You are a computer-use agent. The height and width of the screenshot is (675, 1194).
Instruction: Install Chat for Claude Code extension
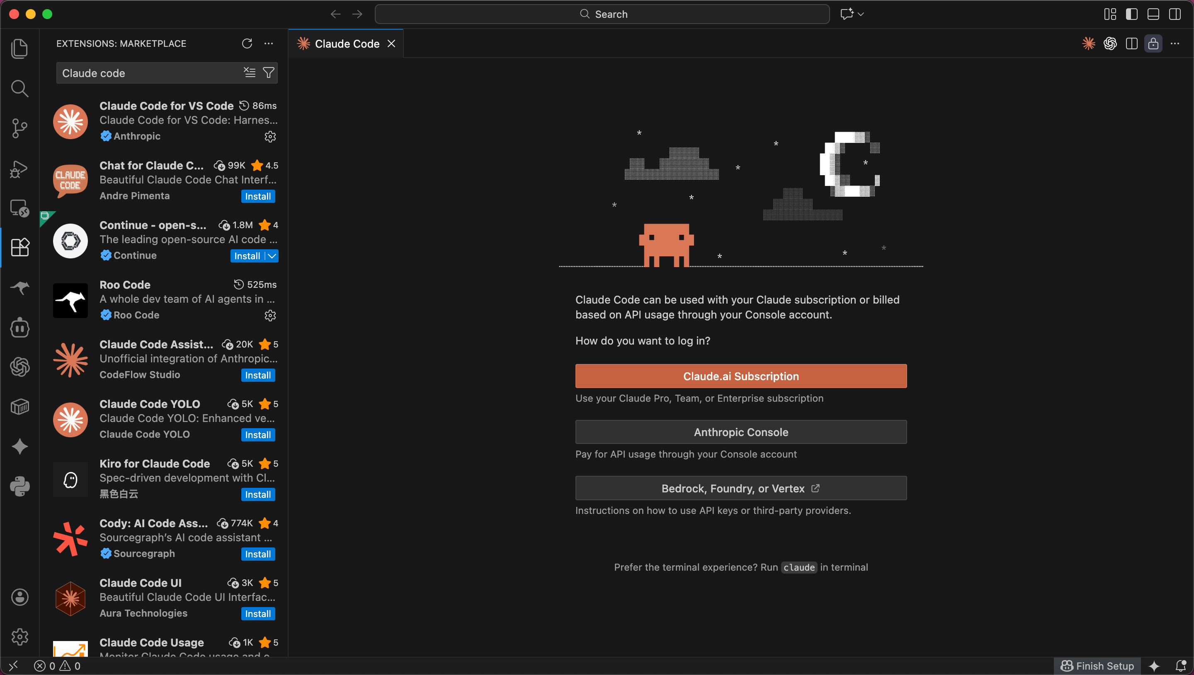[258, 196]
